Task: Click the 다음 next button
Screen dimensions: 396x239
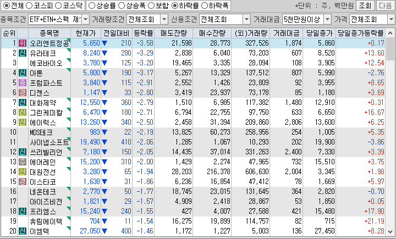Action: pyautogui.click(x=386, y=5)
